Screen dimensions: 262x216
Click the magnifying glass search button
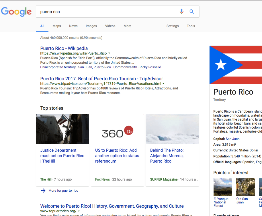point(192,11)
